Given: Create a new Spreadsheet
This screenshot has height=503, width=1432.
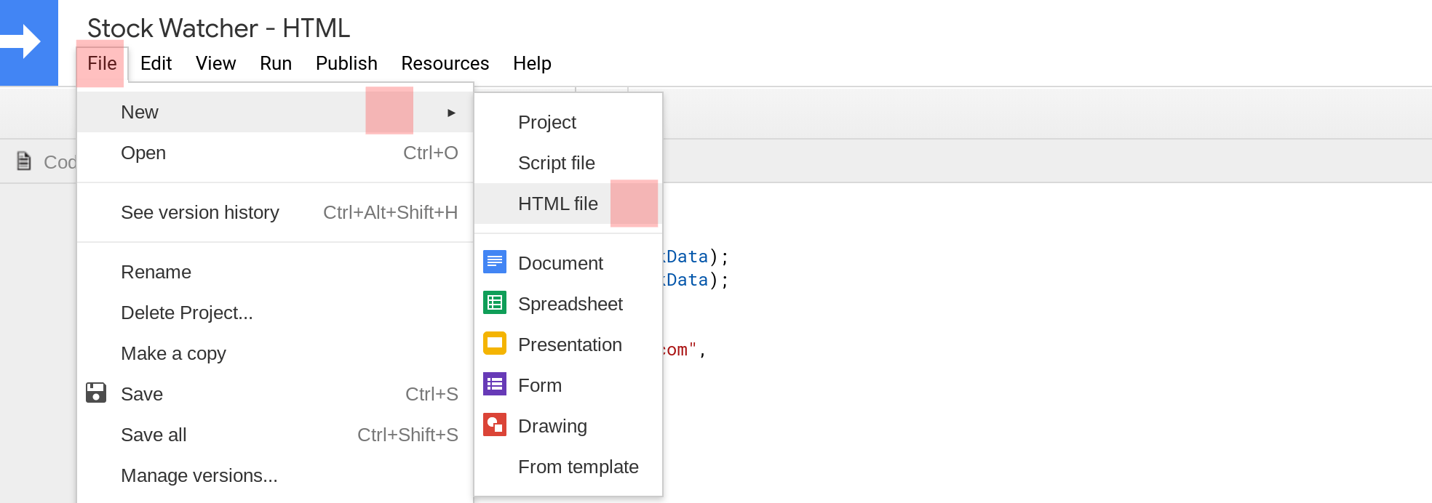Looking at the screenshot, I should (x=568, y=304).
